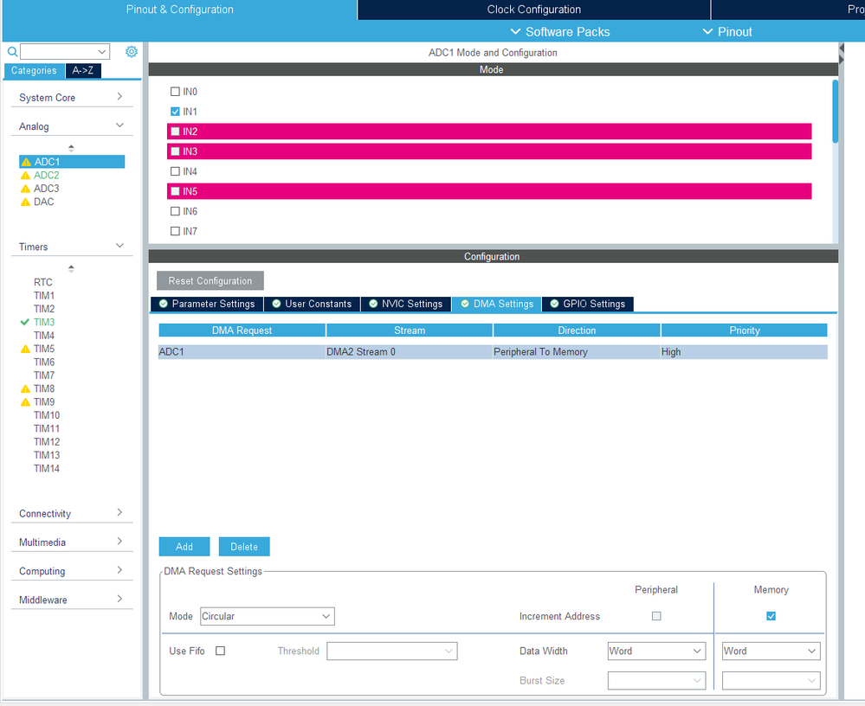Click the small arrow above the Analog list
Image resolution: width=865 pixels, height=706 pixels.
pos(71,148)
